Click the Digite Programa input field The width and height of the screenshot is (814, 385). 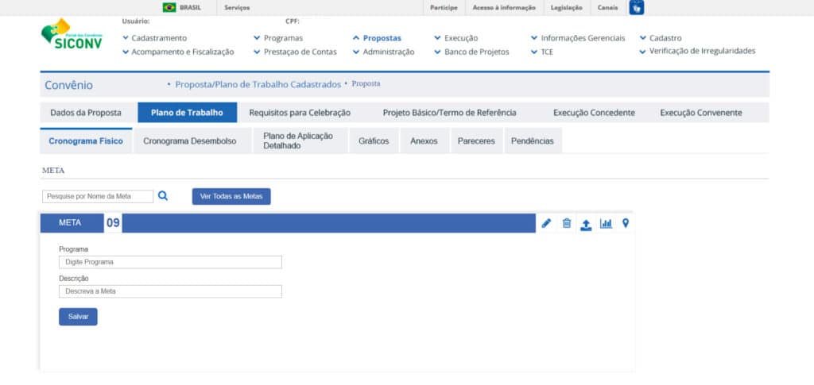coord(170,262)
